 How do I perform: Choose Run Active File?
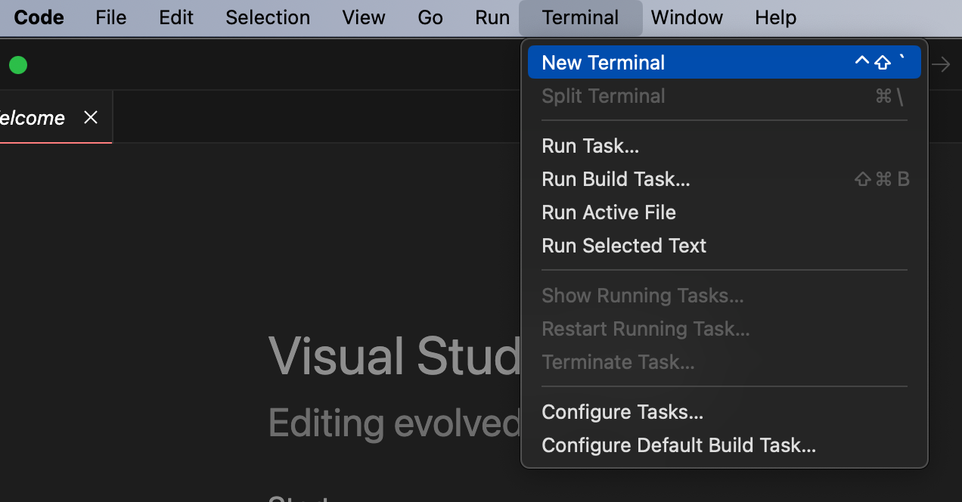(x=608, y=212)
